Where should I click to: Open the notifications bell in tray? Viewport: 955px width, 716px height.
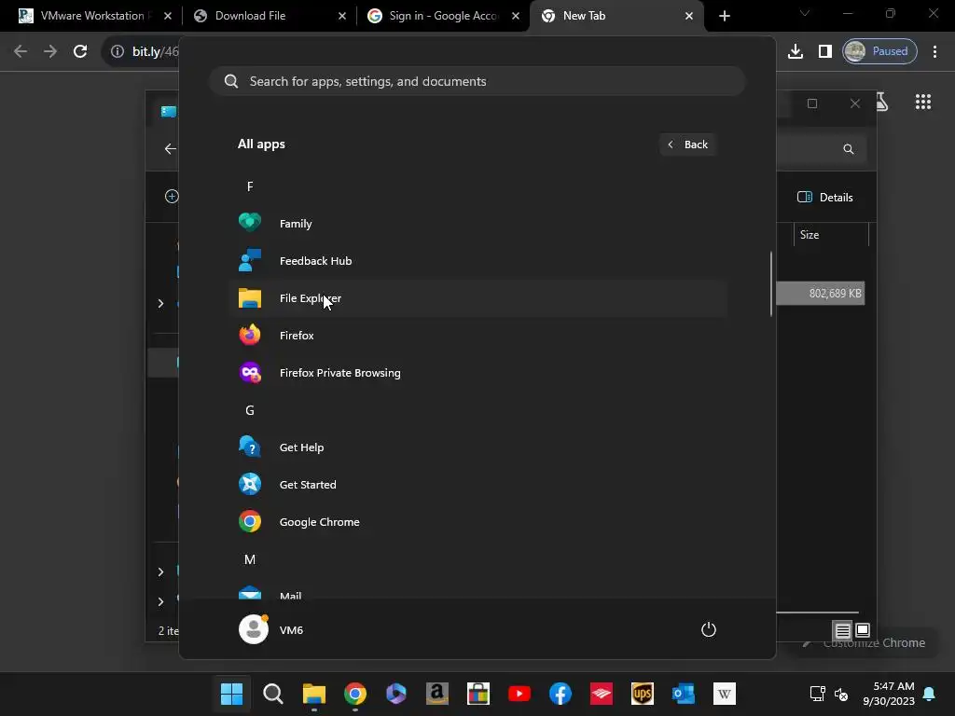pyautogui.click(x=930, y=694)
